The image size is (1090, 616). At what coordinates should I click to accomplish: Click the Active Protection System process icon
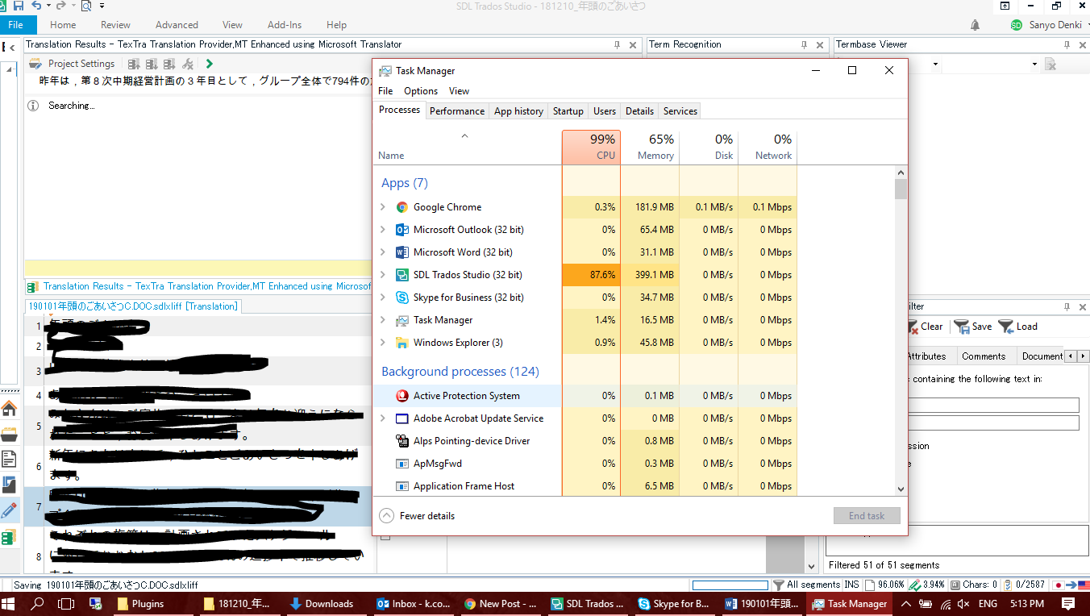pyautogui.click(x=402, y=396)
